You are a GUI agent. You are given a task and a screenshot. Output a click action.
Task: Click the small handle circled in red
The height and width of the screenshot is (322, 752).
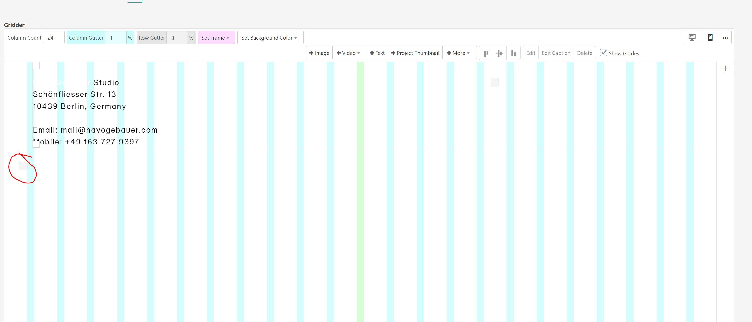(23, 166)
